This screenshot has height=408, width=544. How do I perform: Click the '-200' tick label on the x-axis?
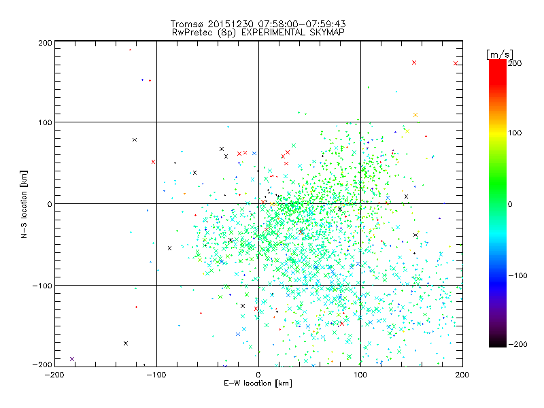[x=54, y=375]
